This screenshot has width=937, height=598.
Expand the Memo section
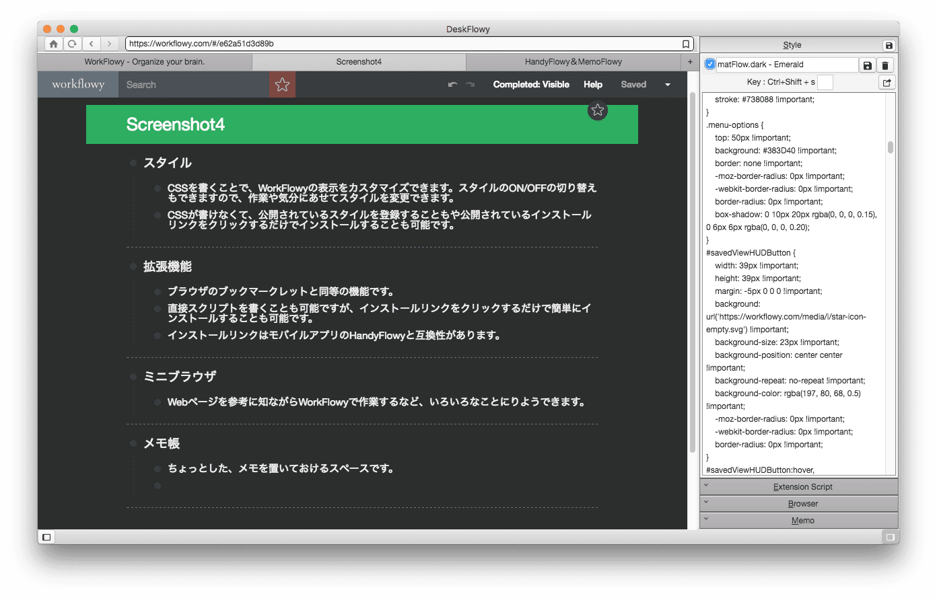click(x=799, y=521)
